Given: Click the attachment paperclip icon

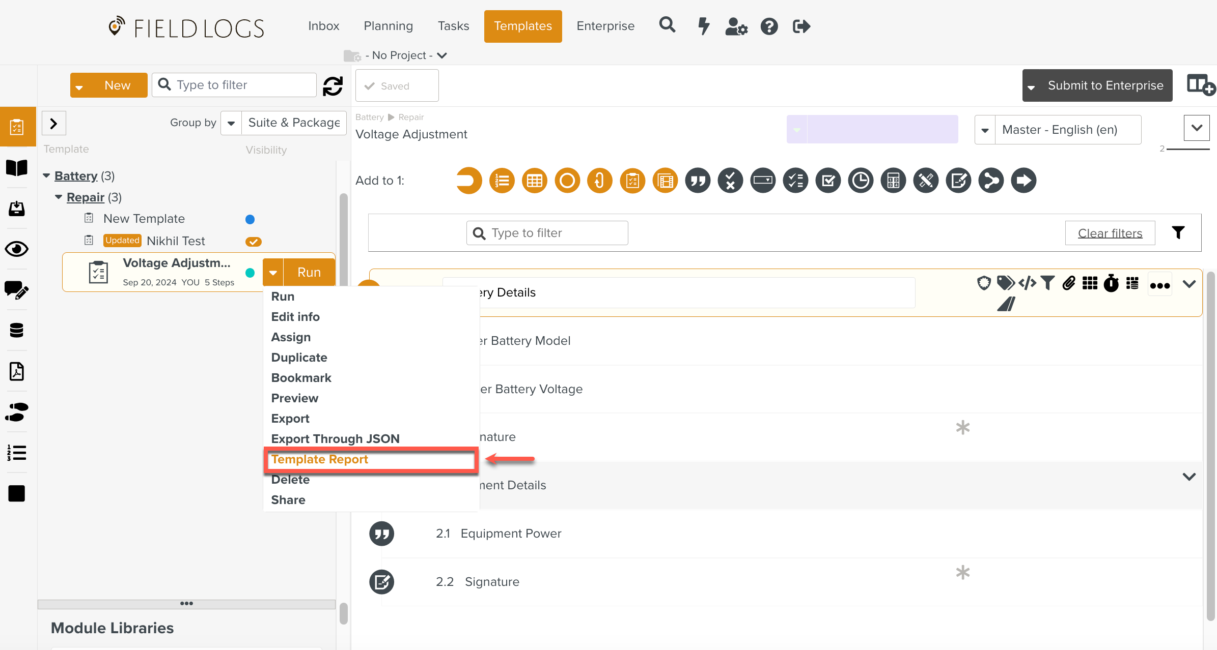Looking at the screenshot, I should [x=1069, y=283].
